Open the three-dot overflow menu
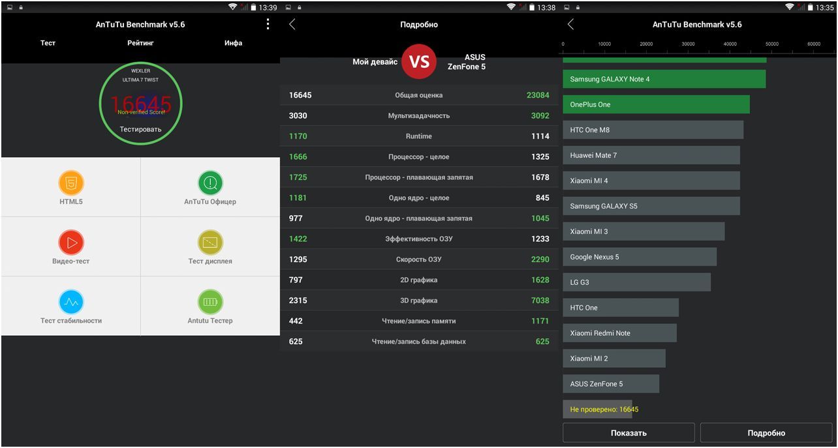Image resolution: width=838 pixels, height=448 pixels. point(268,24)
